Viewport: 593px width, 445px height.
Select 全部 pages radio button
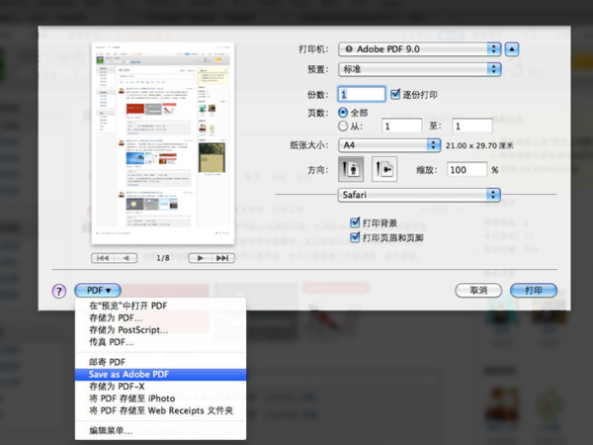click(x=343, y=113)
